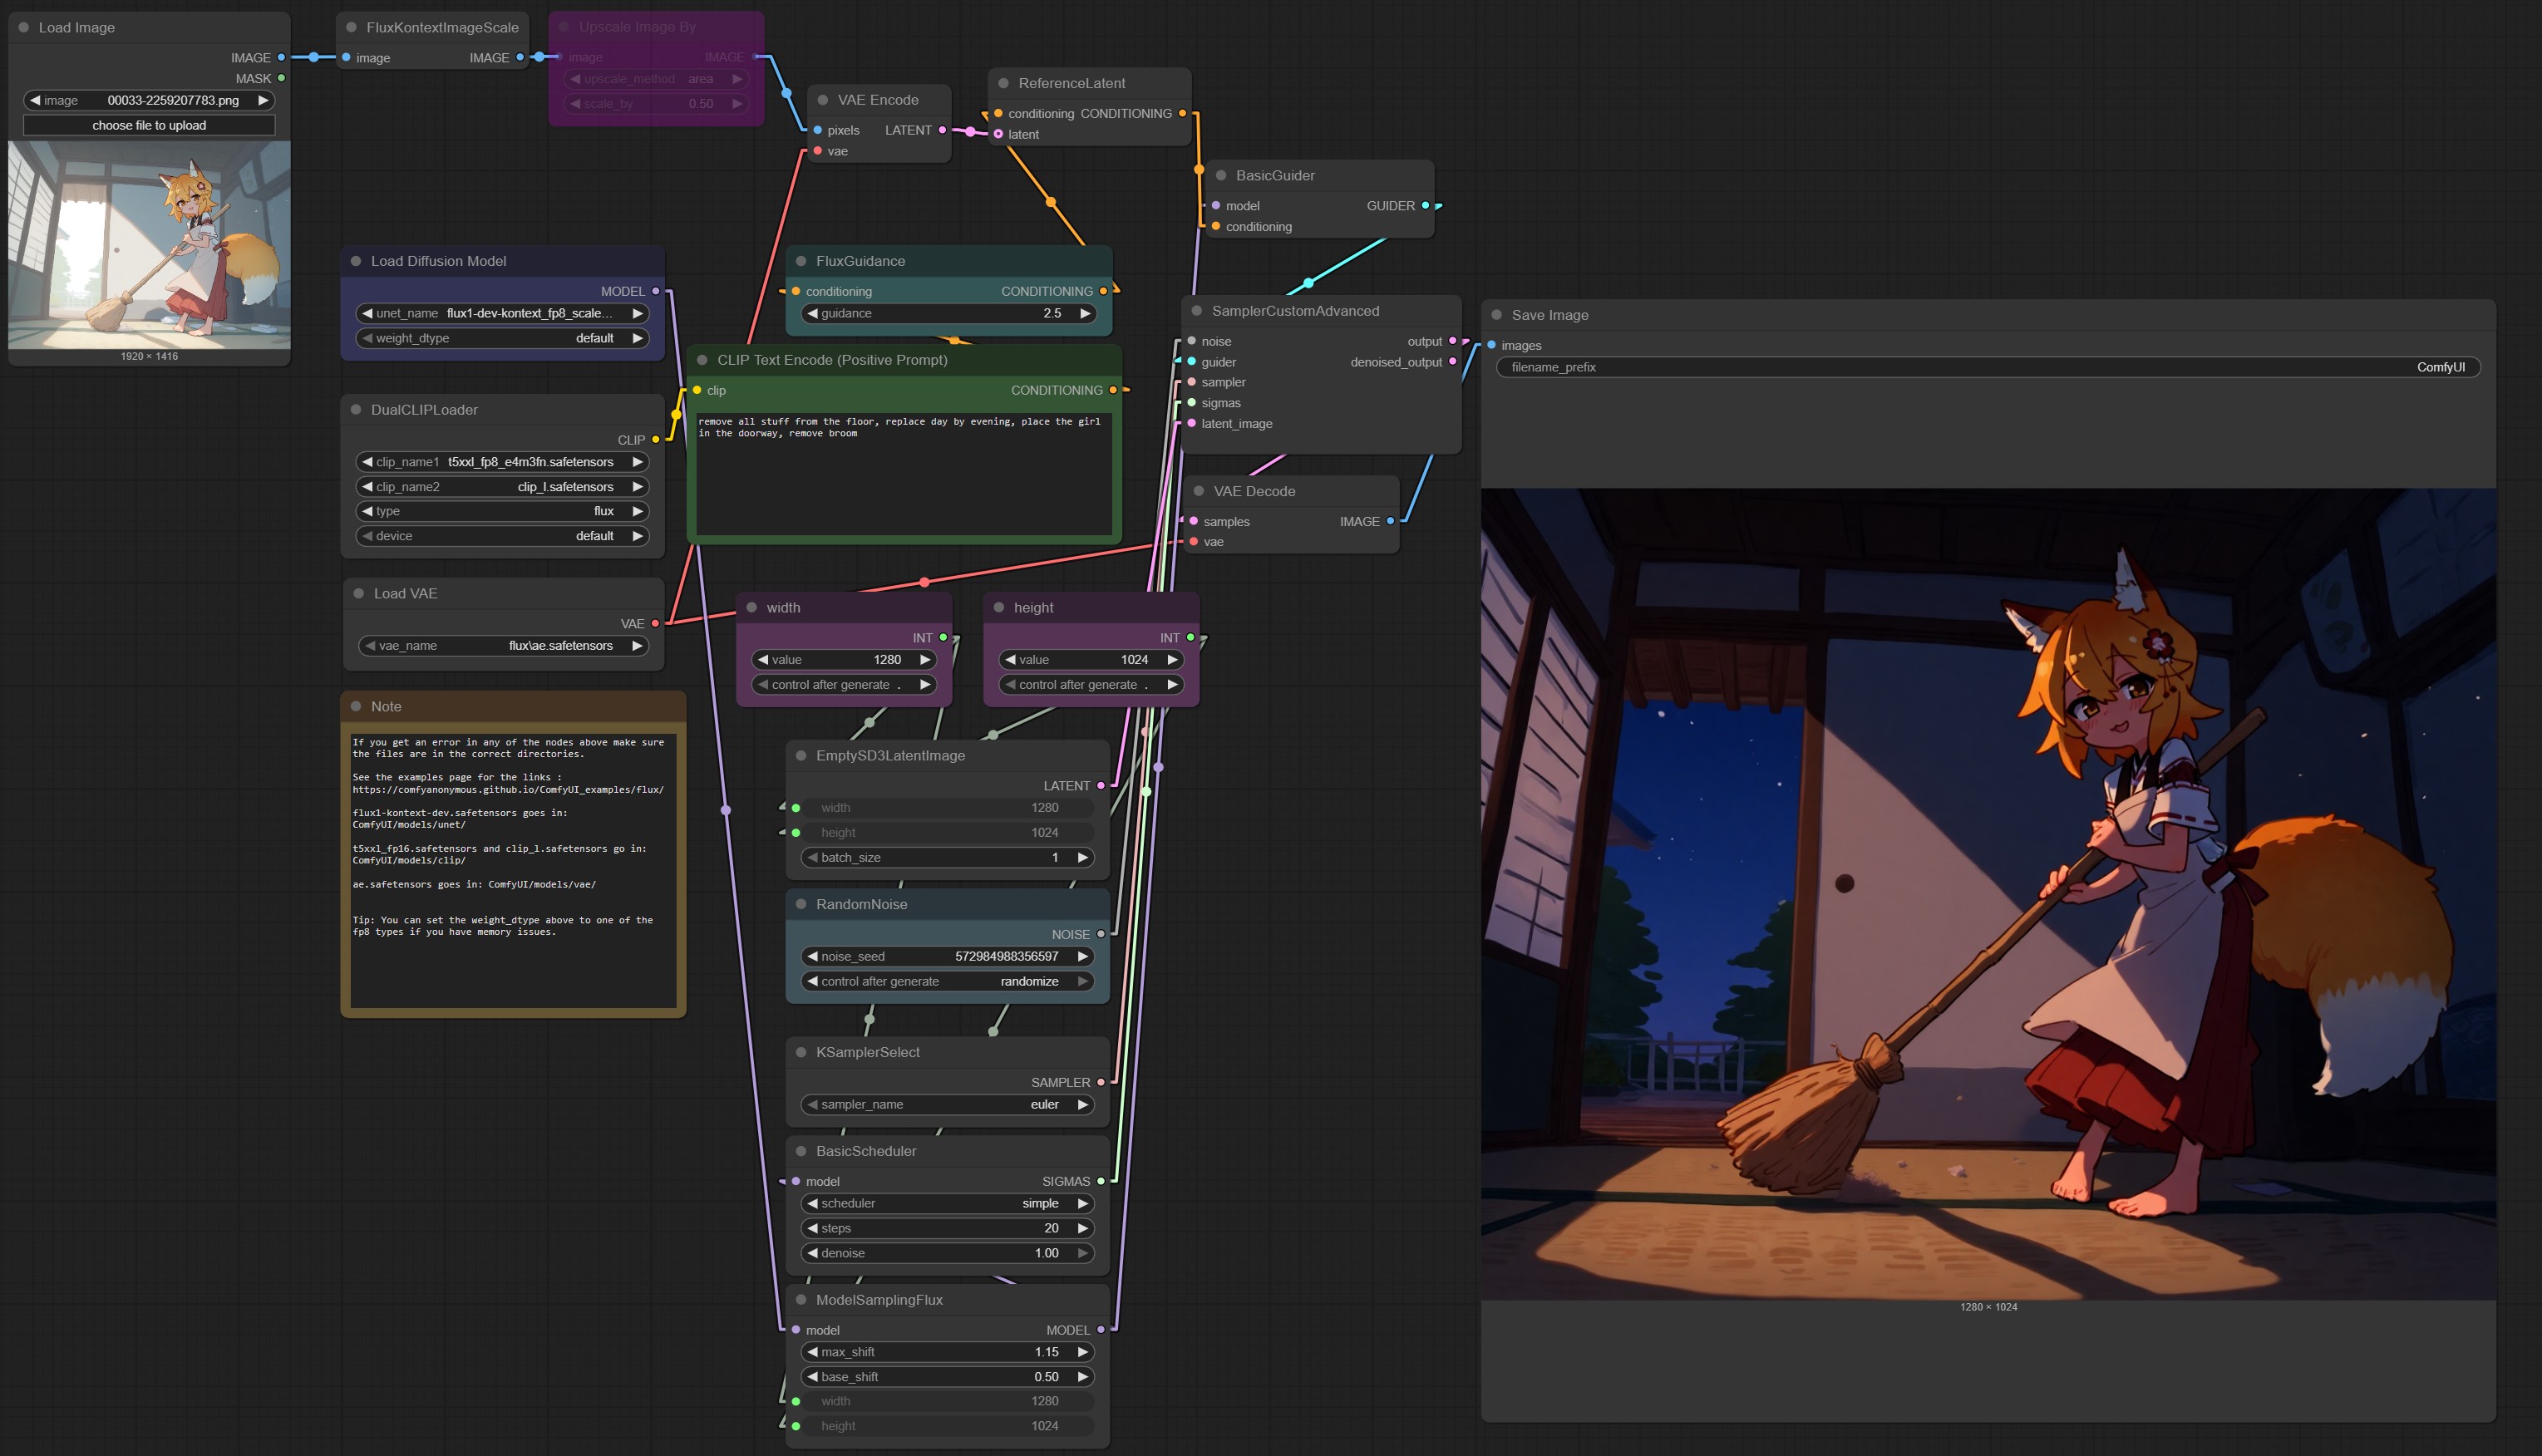Screen dimensions: 2542x1456
Task: Collapse the Note node with its dot
Action: [x=355, y=707]
